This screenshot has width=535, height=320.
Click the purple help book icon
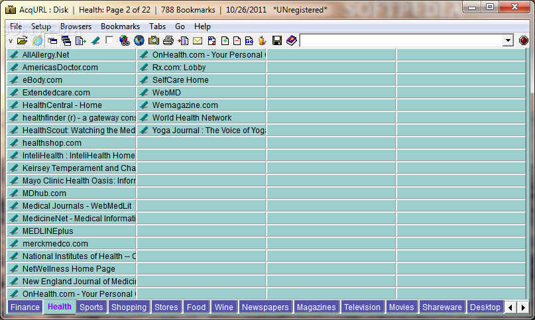(292, 40)
